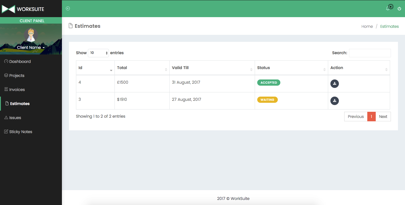This screenshot has width=405, height=205.
Task: Click the client avatar picture
Action: click(x=31, y=35)
